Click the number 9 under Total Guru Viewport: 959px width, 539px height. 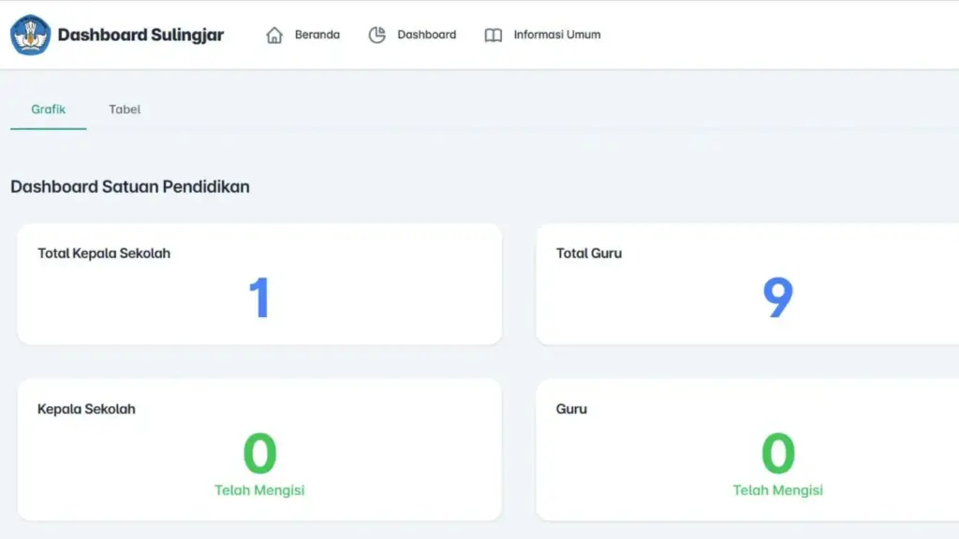[778, 298]
